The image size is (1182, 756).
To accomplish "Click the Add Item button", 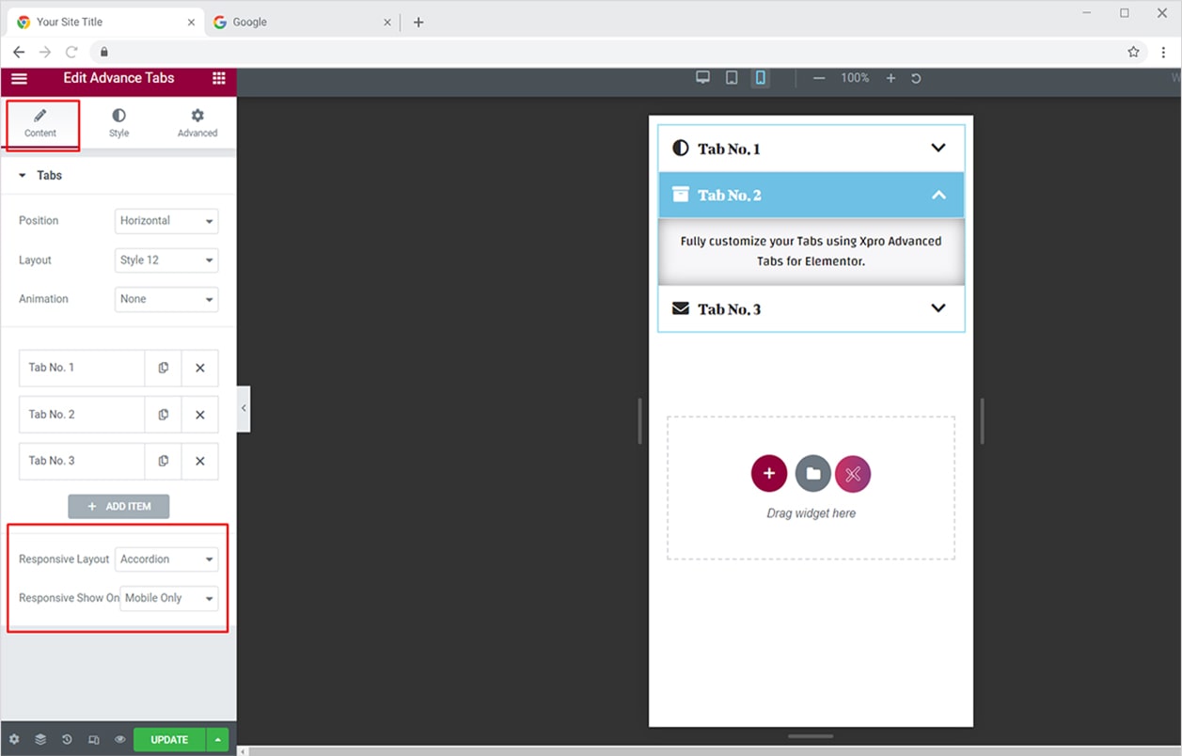I will pyautogui.click(x=118, y=507).
